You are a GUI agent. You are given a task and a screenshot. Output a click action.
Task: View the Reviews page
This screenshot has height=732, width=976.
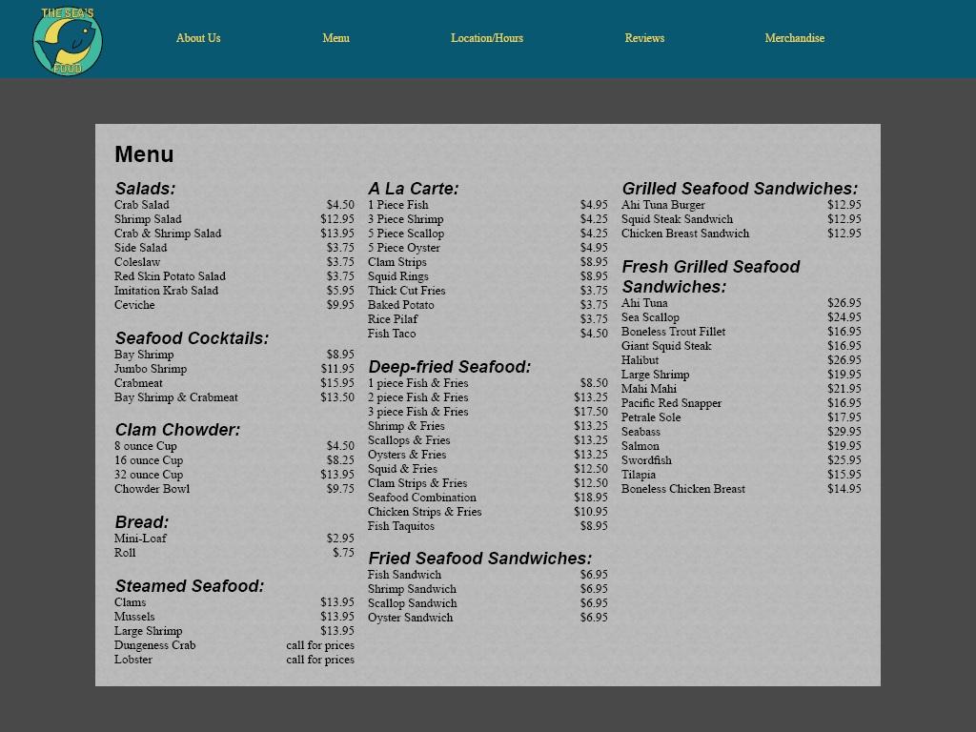[644, 38]
